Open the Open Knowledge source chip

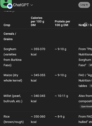click(x=86, y=107)
